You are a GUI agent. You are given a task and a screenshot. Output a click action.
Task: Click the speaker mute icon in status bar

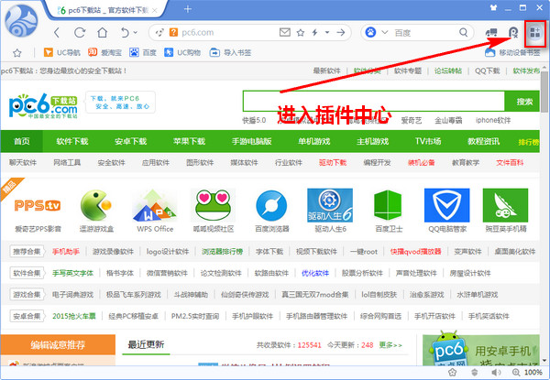pos(496,372)
